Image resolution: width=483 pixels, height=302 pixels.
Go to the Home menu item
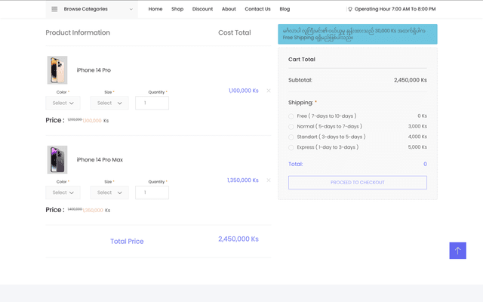(155, 9)
